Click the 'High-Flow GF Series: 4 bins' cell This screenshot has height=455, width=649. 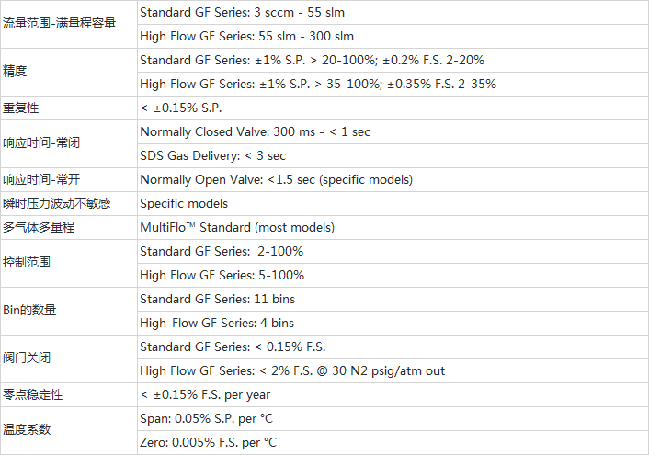217,323
